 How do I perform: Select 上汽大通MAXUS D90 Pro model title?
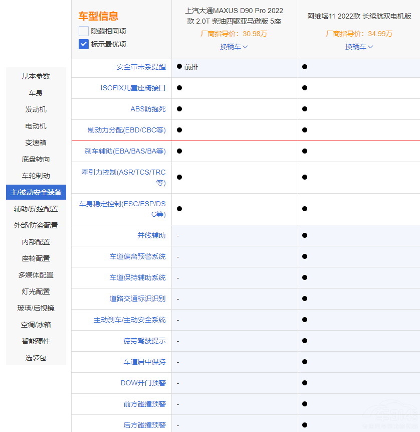coord(234,16)
